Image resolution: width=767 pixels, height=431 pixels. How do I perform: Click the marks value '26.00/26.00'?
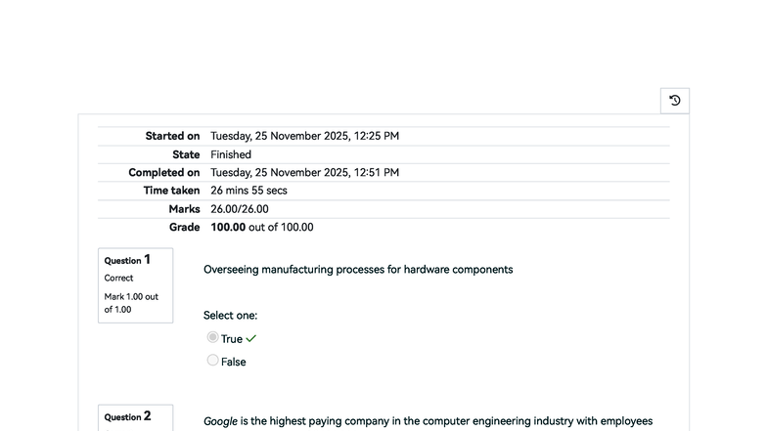point(239,209)
